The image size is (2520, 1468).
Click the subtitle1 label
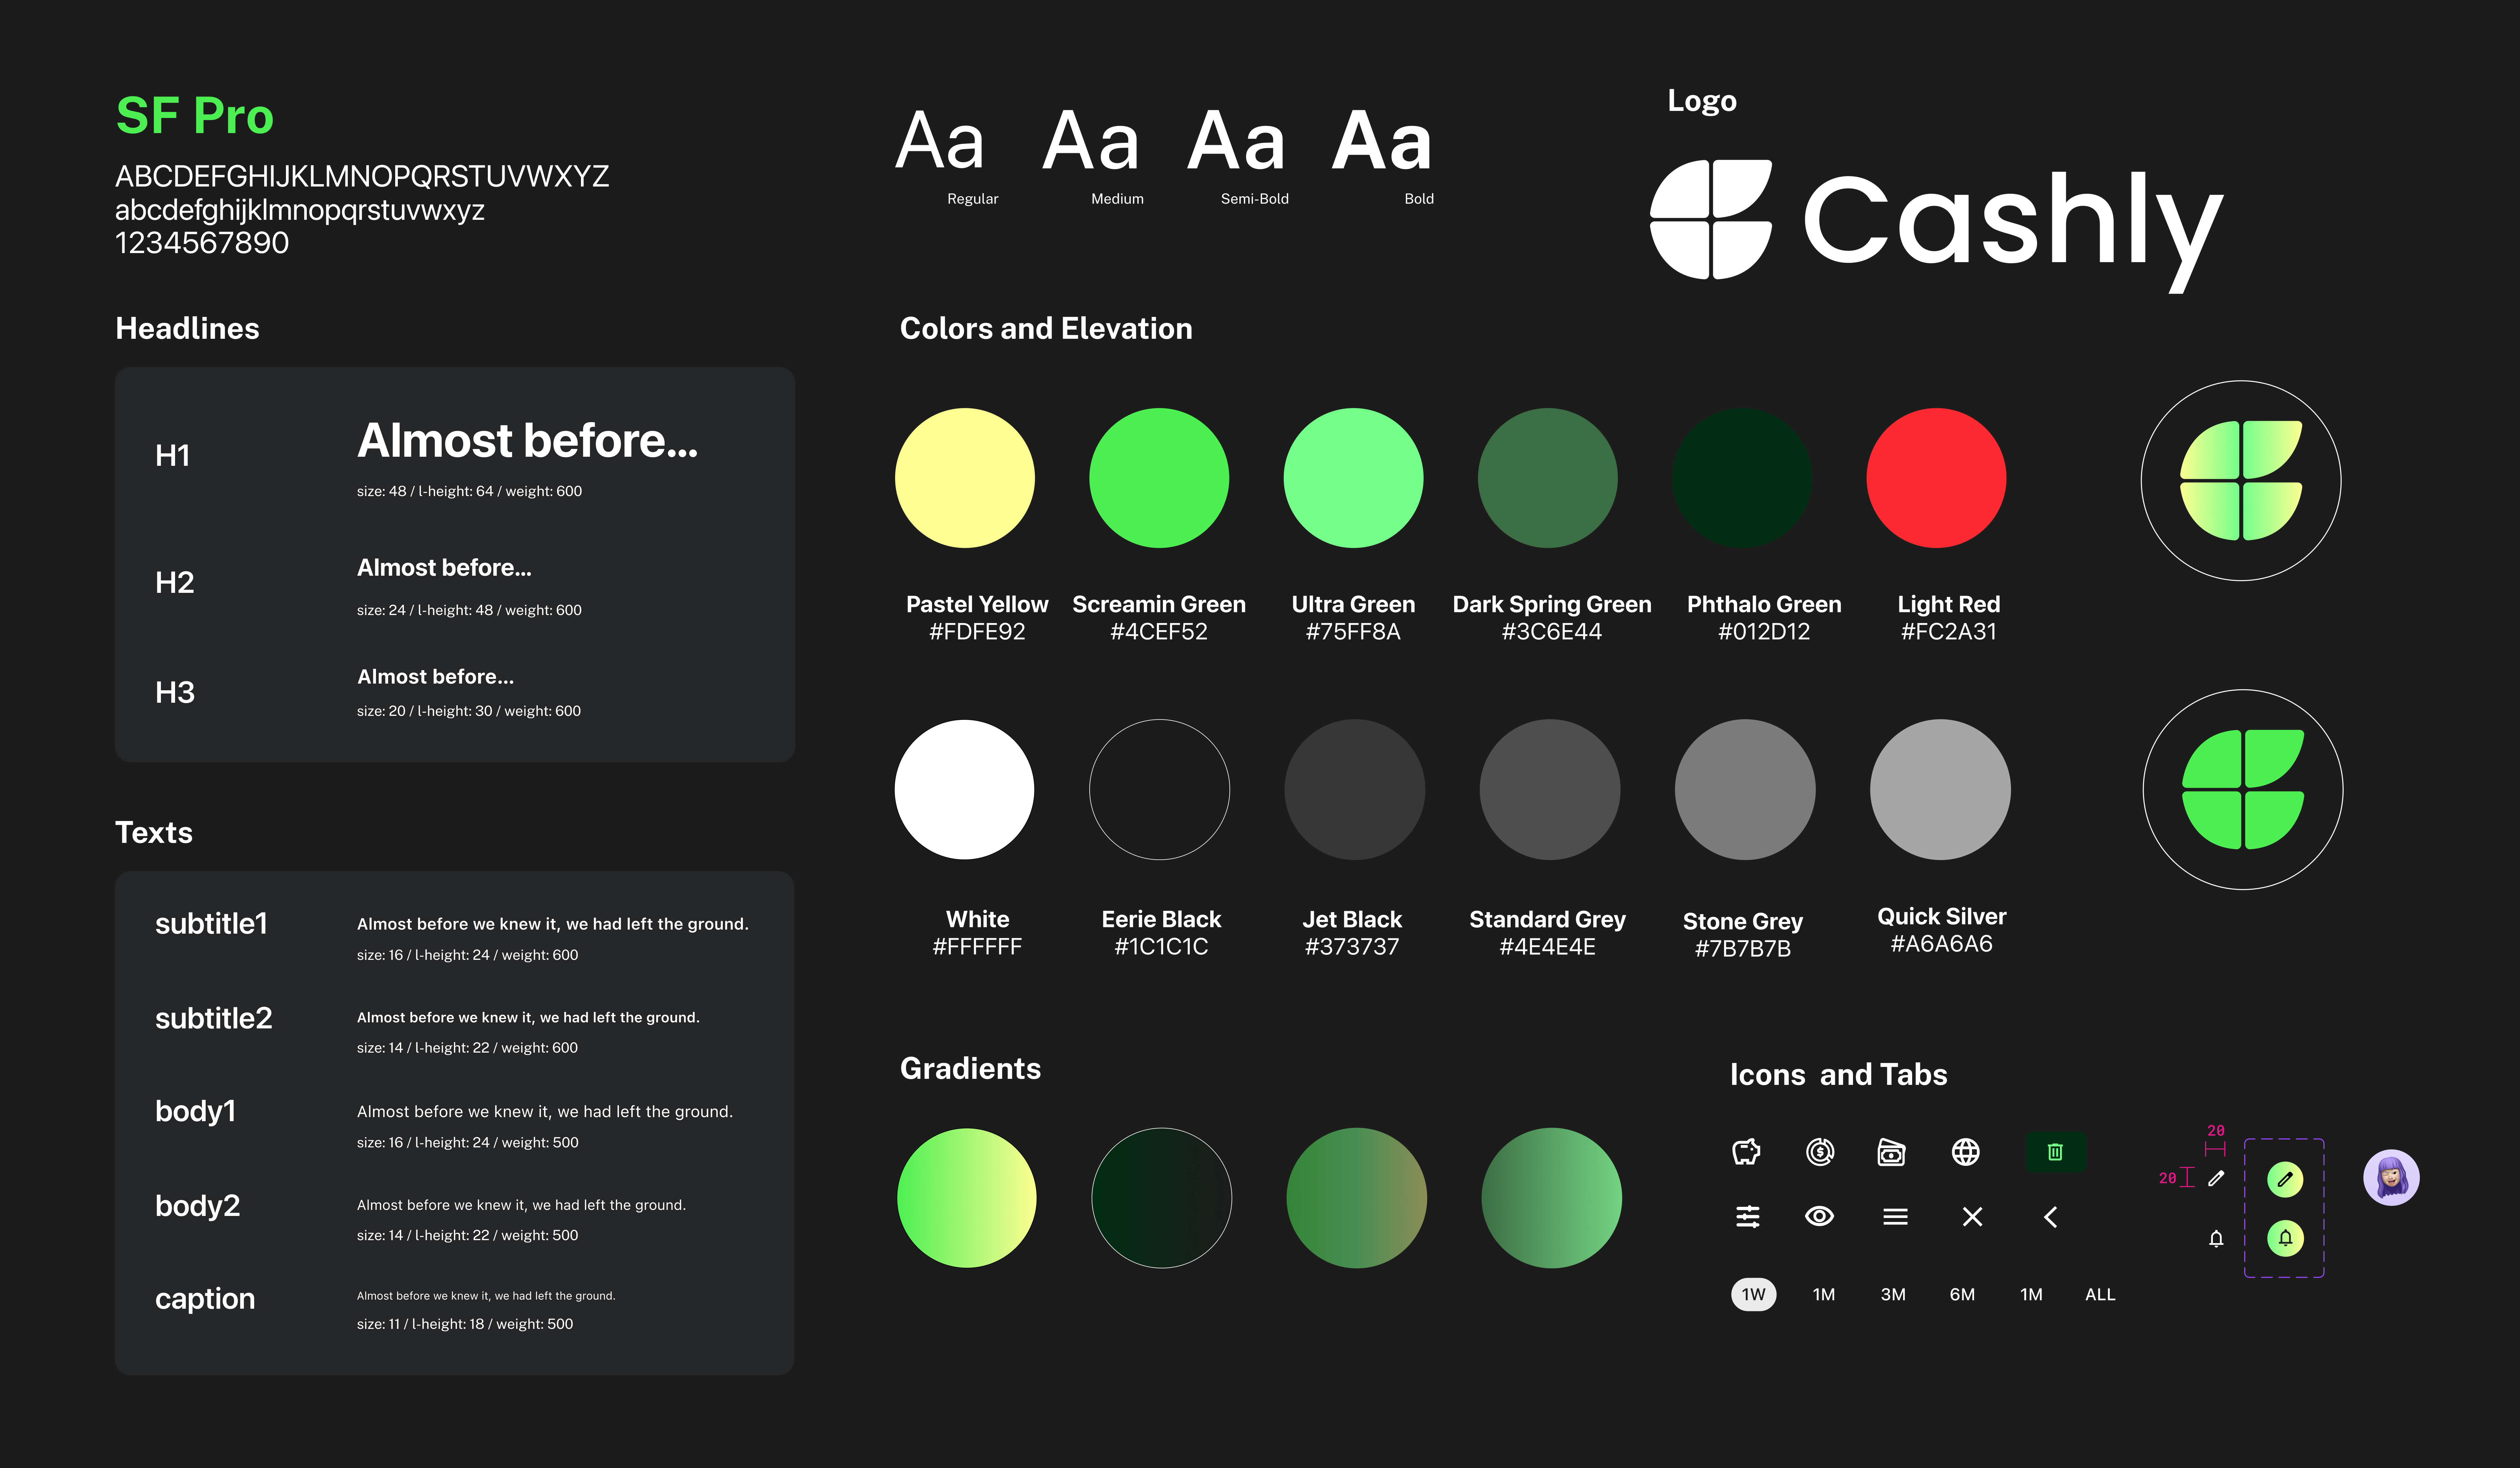211,924
